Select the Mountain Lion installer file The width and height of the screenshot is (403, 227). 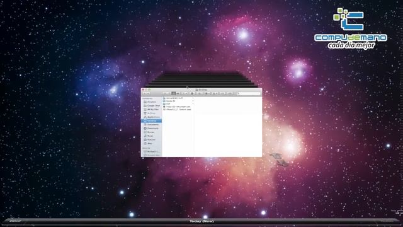tap(178, 107)
